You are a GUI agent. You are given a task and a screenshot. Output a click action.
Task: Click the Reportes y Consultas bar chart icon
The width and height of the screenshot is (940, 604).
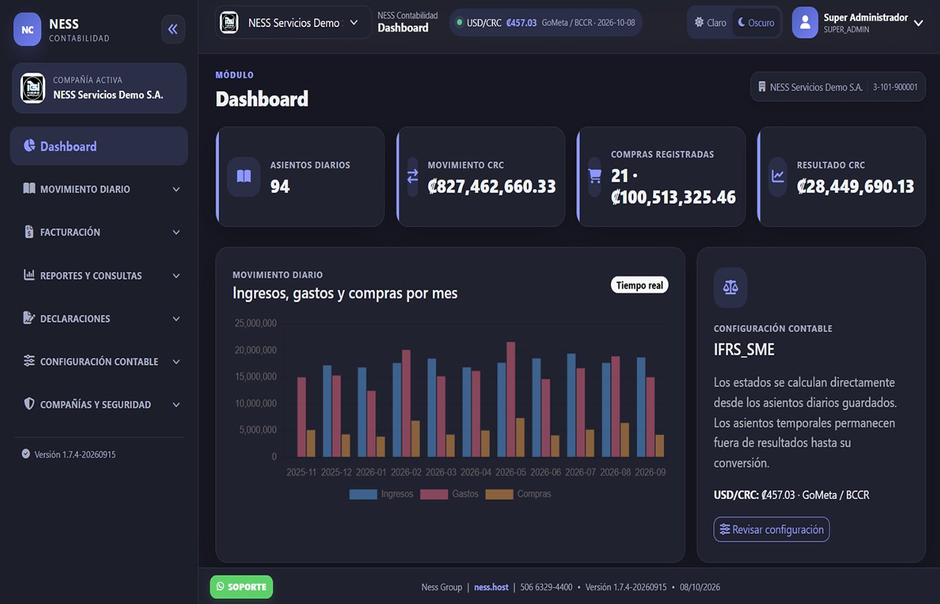click(x=29, y=274)
